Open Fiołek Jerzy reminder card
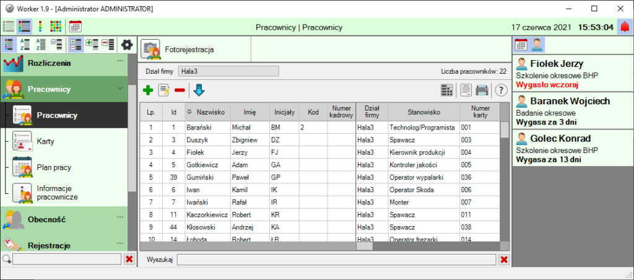 click(x=573, y=73)
